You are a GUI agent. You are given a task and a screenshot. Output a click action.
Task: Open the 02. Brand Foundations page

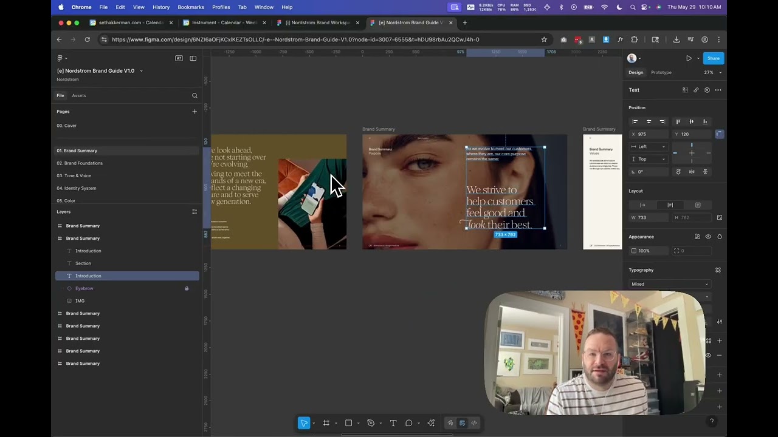80,163
